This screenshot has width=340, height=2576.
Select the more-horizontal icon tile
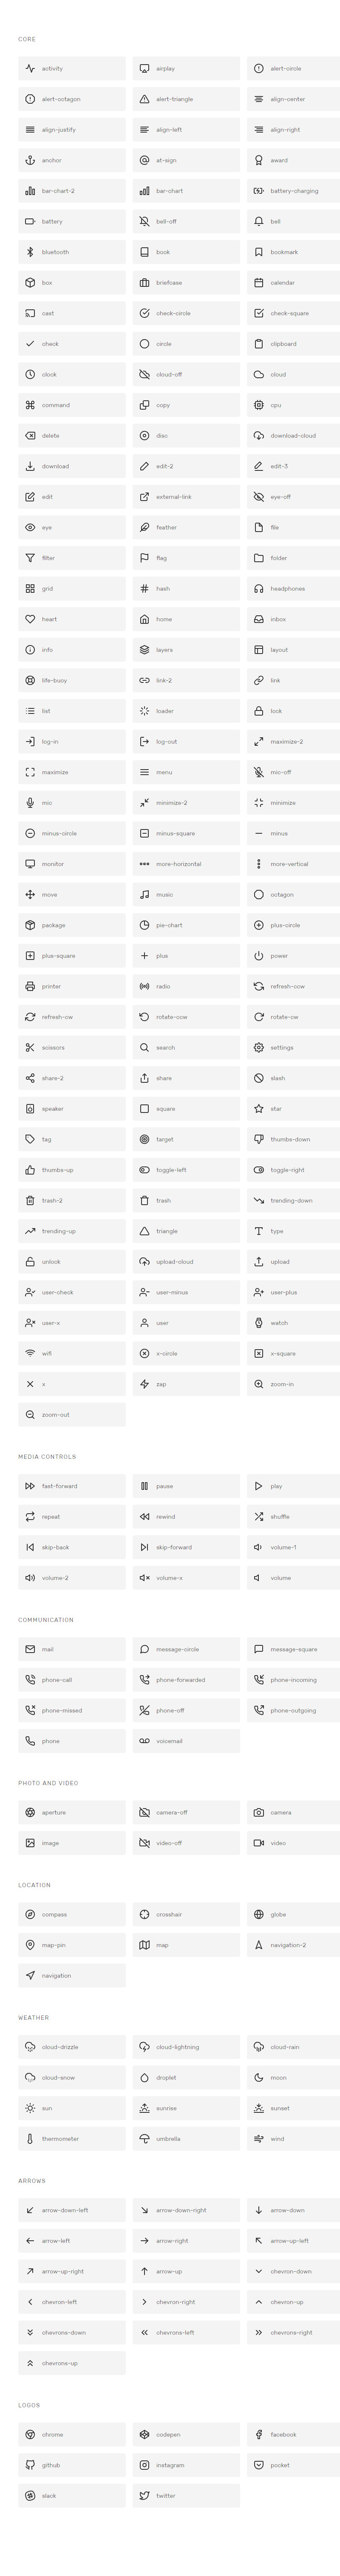pos(186,864)
